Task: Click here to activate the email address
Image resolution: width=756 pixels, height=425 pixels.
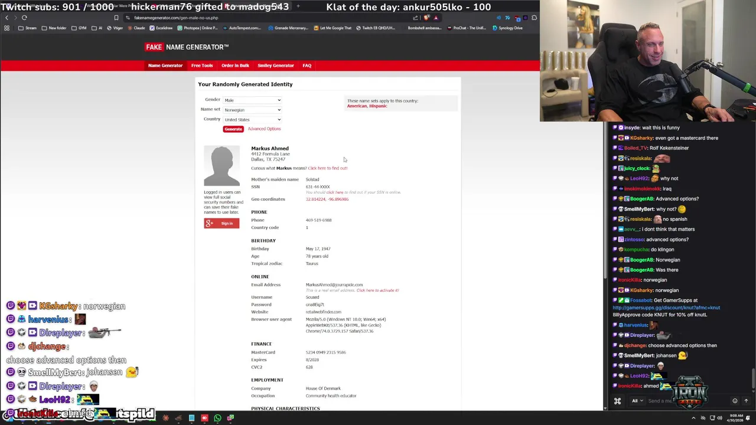Action: 377,290
